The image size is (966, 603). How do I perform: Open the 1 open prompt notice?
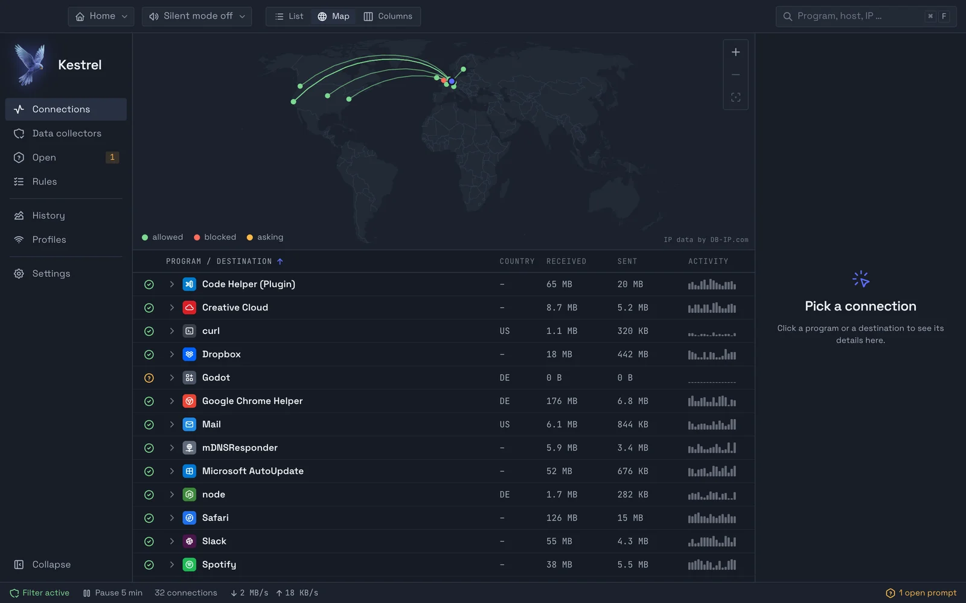coord(921,593)
